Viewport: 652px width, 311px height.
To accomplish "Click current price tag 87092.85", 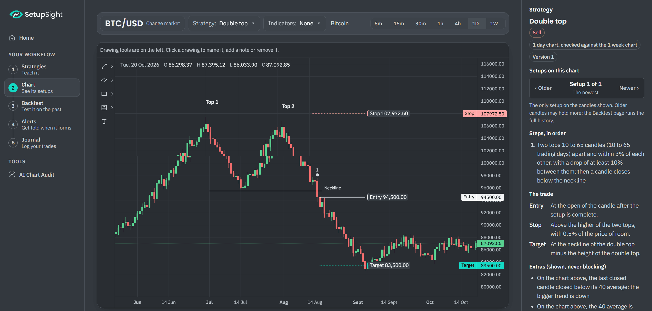I will [x=491, y=243].
